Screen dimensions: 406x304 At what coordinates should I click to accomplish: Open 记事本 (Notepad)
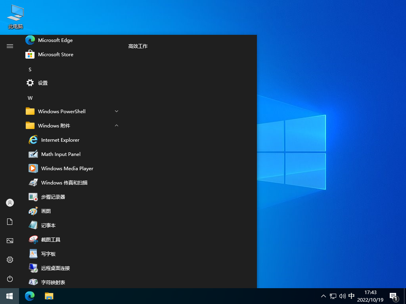(48, 226)
